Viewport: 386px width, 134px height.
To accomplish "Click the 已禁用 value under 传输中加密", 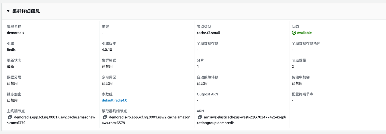I will click(297, 83).
